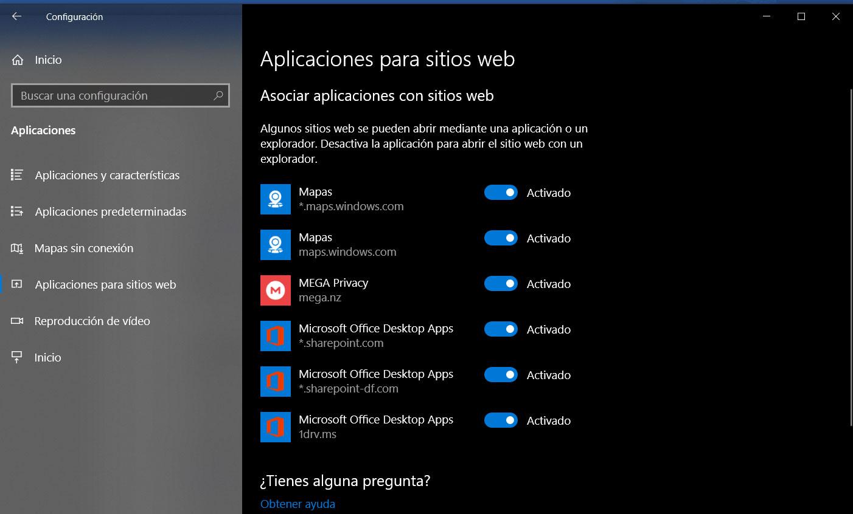Select Aplicaciones para sitios web in sidebar
The height and width of the screenshot is (514, 853).
tap(120, 284)
